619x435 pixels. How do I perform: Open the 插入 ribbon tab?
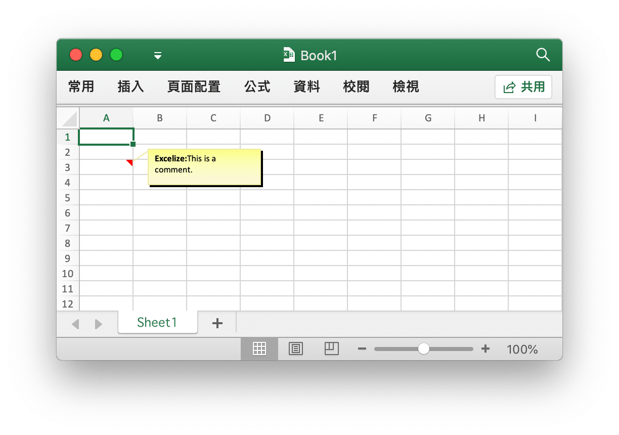(130, 87)
